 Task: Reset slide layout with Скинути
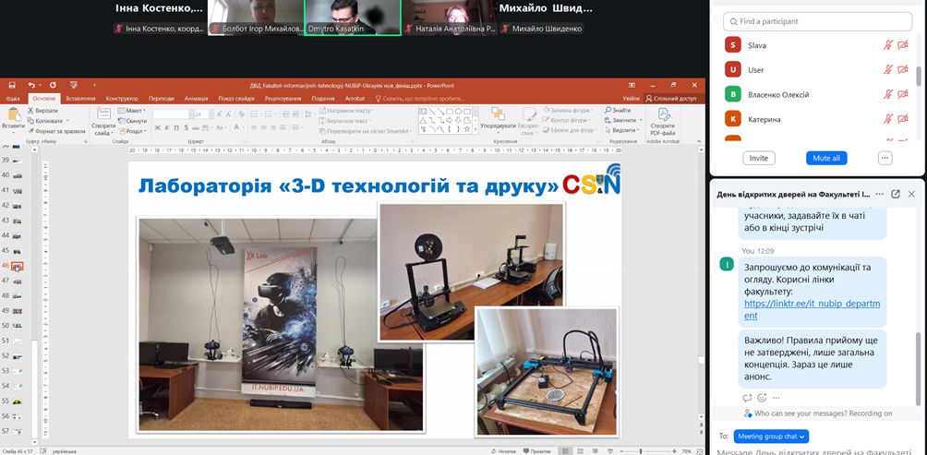coord(132,121)
